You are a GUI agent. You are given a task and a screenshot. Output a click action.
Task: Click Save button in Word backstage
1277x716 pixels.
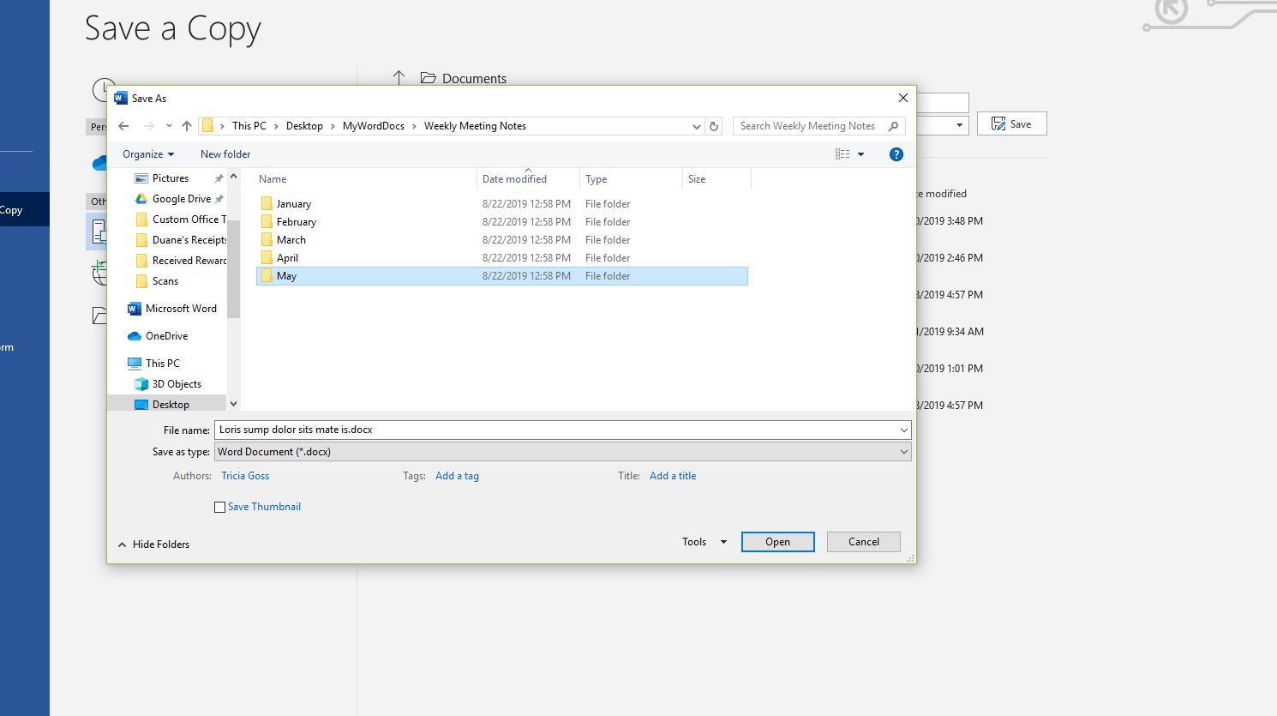(1011, 124)
